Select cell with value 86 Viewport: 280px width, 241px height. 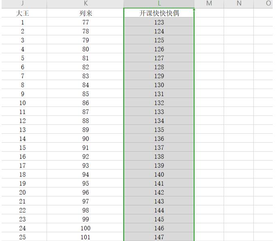(85, 103)
